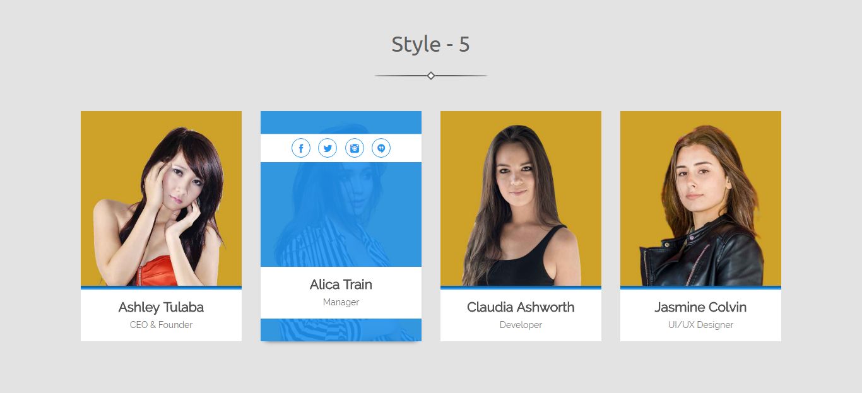
Task: Open Alica Train's Instagram icon
Action: (355, 148)
